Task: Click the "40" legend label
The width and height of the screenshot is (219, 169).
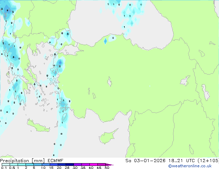Action: (91, 168)
